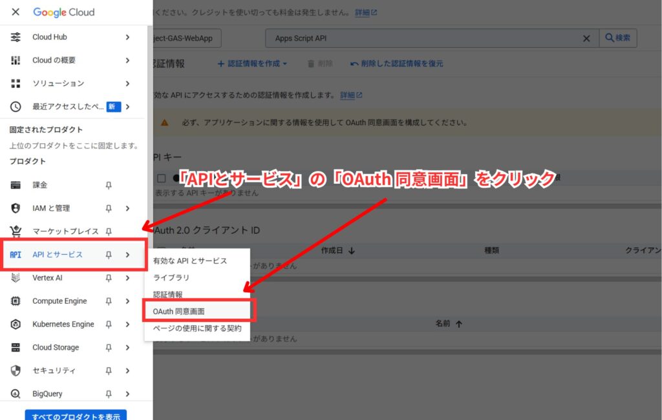
Task: Open Cloud Hub menu entry
Action: pyautogui.click(x=49, y=37)
